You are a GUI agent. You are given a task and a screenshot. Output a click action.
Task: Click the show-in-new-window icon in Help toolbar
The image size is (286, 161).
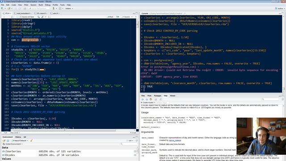tap(161, 99)
